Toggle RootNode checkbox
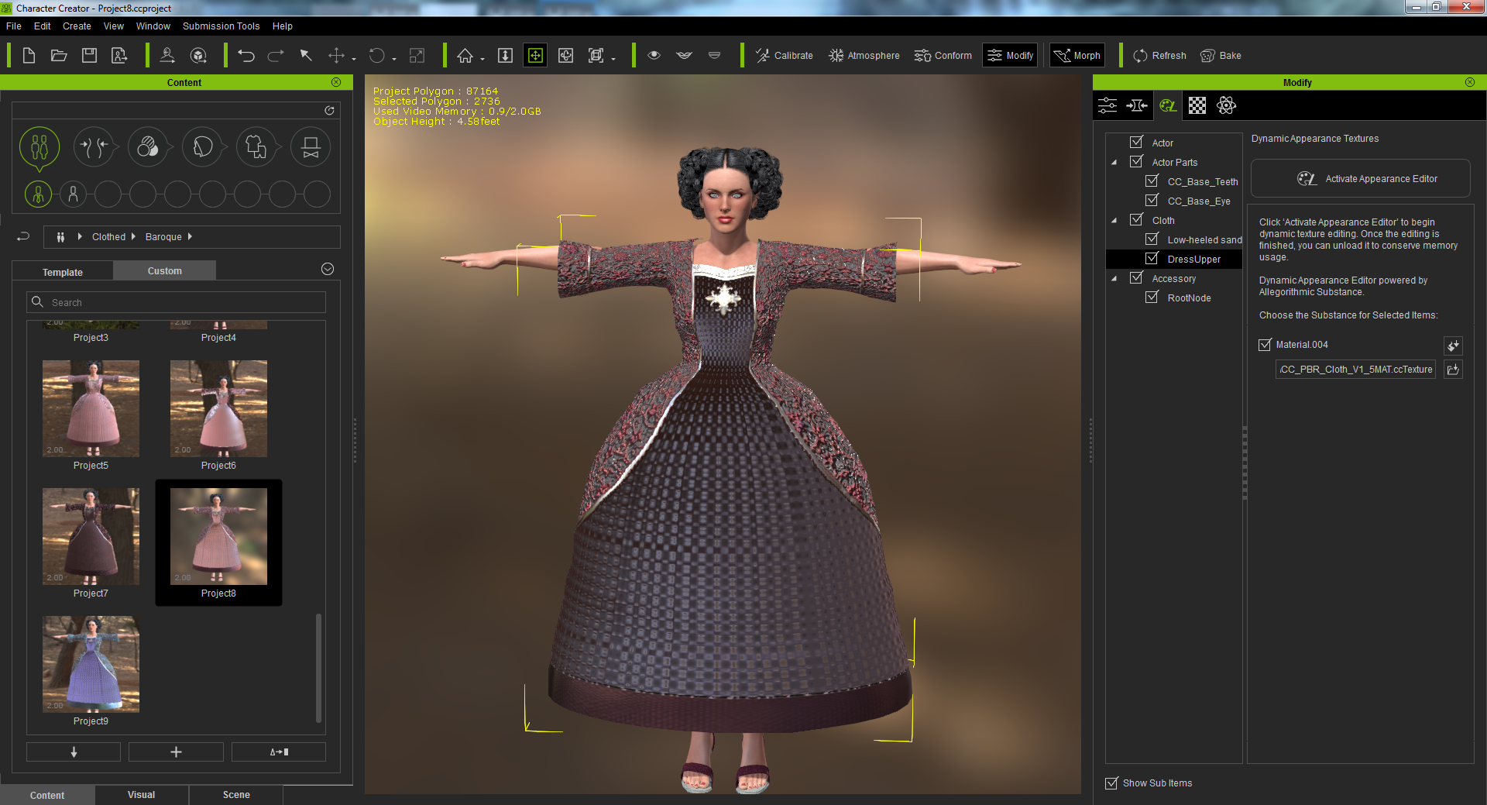This screenshot has width=1487, height=805. click(x=1152, y=297)
